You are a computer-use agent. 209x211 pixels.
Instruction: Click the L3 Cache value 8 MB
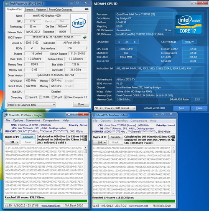[193, 61]
